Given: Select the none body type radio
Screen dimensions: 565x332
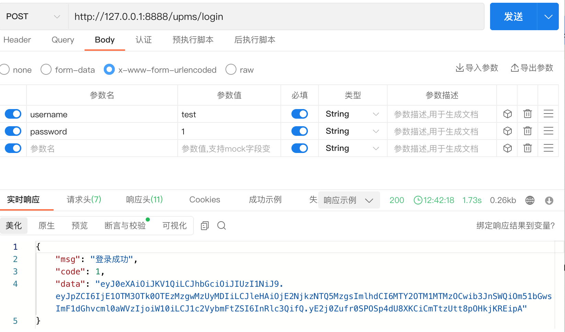Looking at the screenshot, I should (4, 69).
